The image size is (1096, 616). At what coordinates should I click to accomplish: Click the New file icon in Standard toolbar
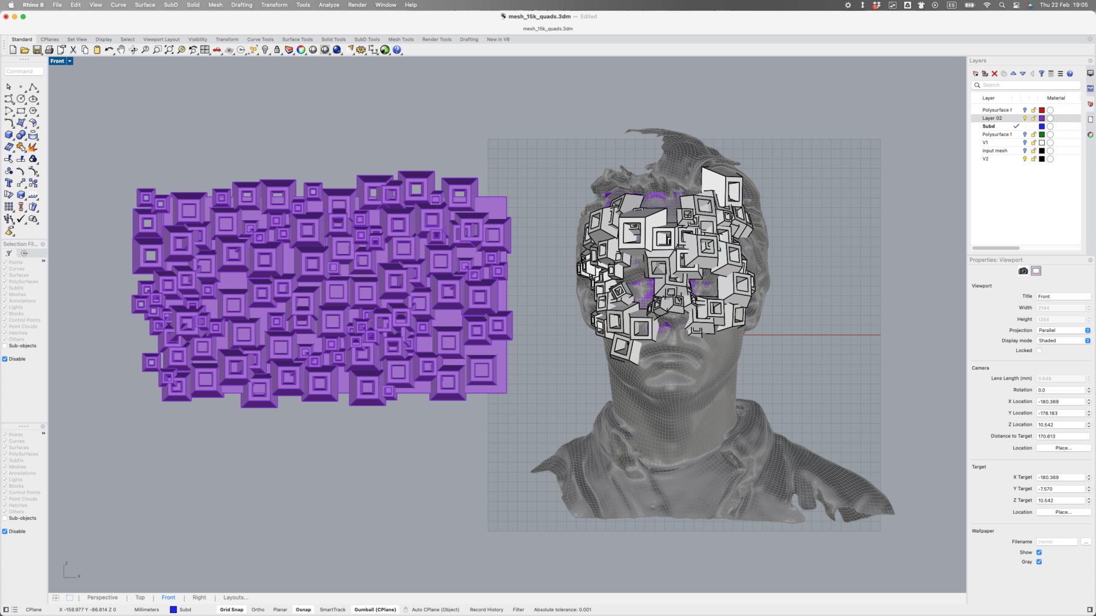click(13, 50)
